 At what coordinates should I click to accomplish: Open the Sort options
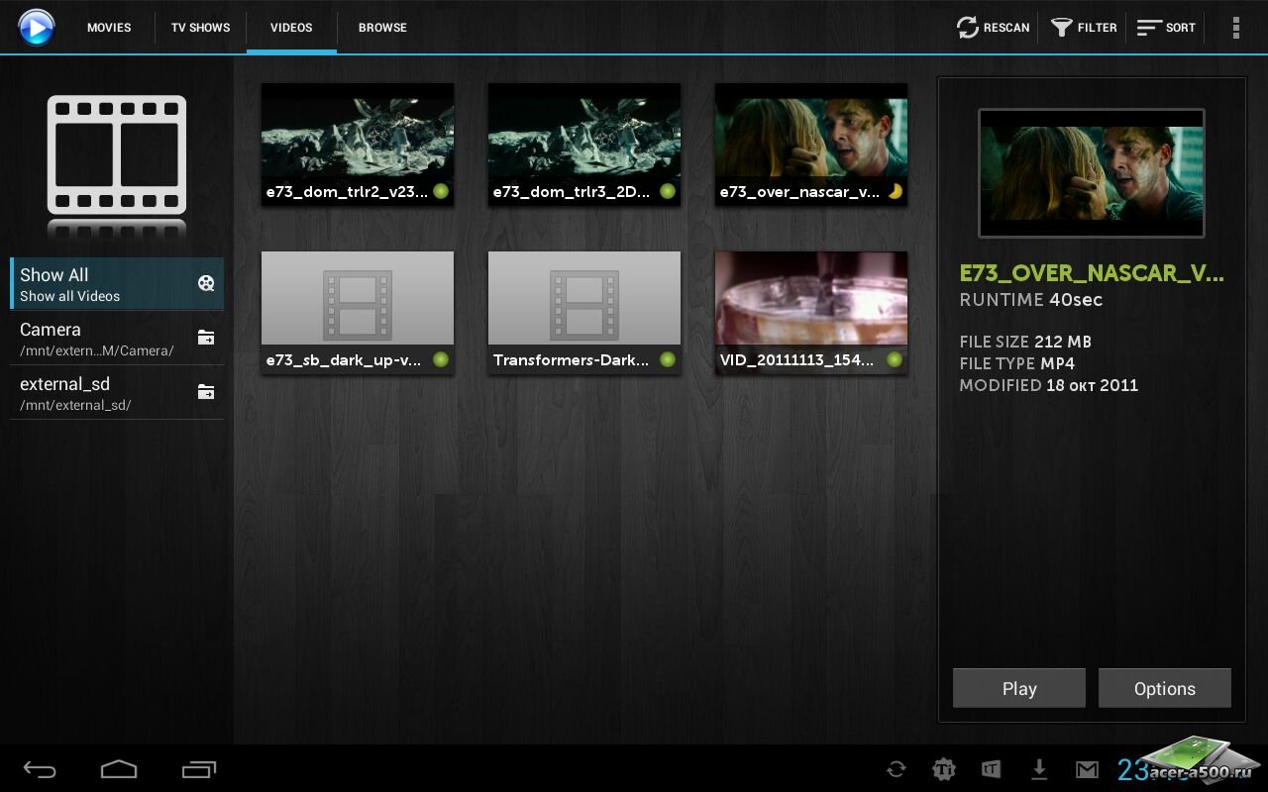point(1166,28)
